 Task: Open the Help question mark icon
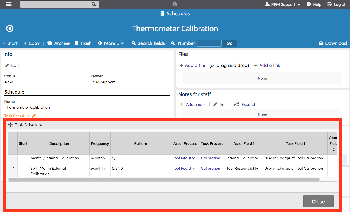point(309,4)
